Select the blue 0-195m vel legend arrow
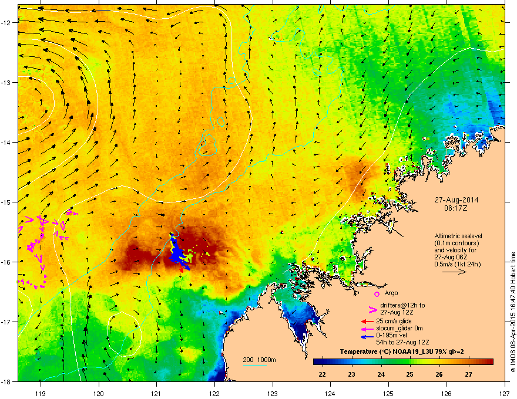Screen dimensions: 517x399 [367, 336]
